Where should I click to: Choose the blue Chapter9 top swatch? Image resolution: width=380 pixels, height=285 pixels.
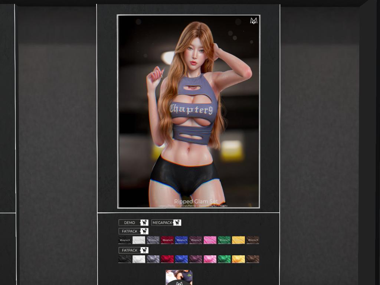(x=181, y=240)
